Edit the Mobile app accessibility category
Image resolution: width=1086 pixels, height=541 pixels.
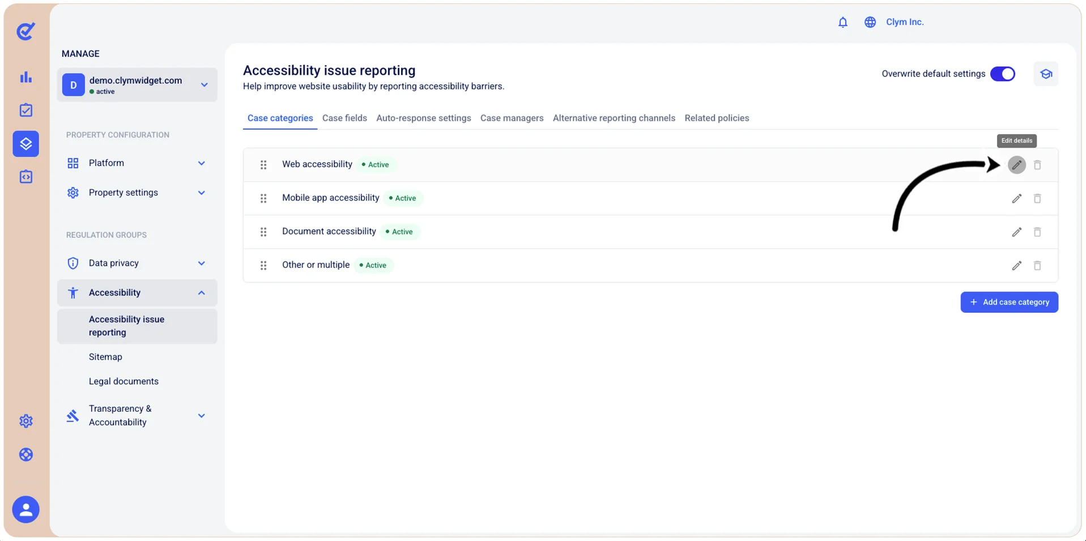(1017, 198)
